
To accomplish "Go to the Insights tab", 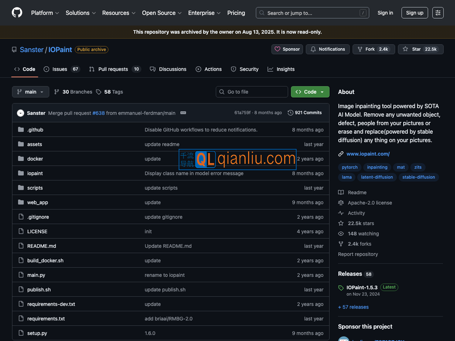I will [285, 69].
